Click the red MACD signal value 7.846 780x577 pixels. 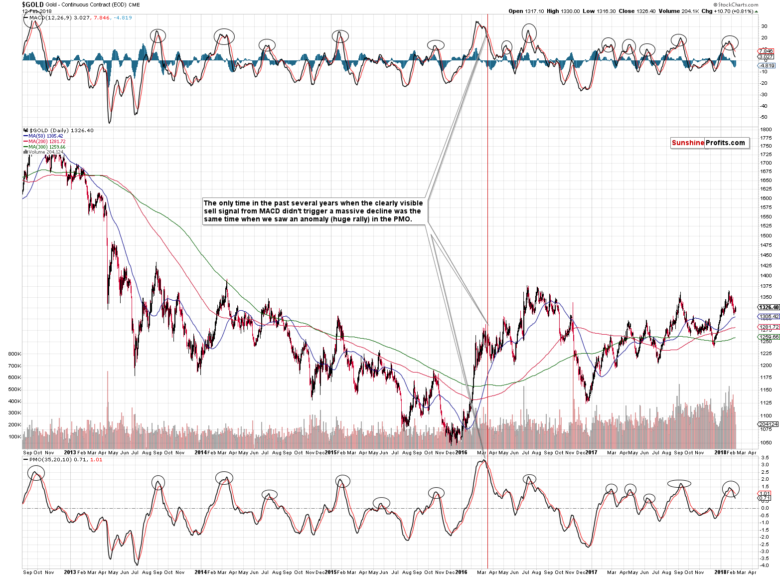click(101, 18)
